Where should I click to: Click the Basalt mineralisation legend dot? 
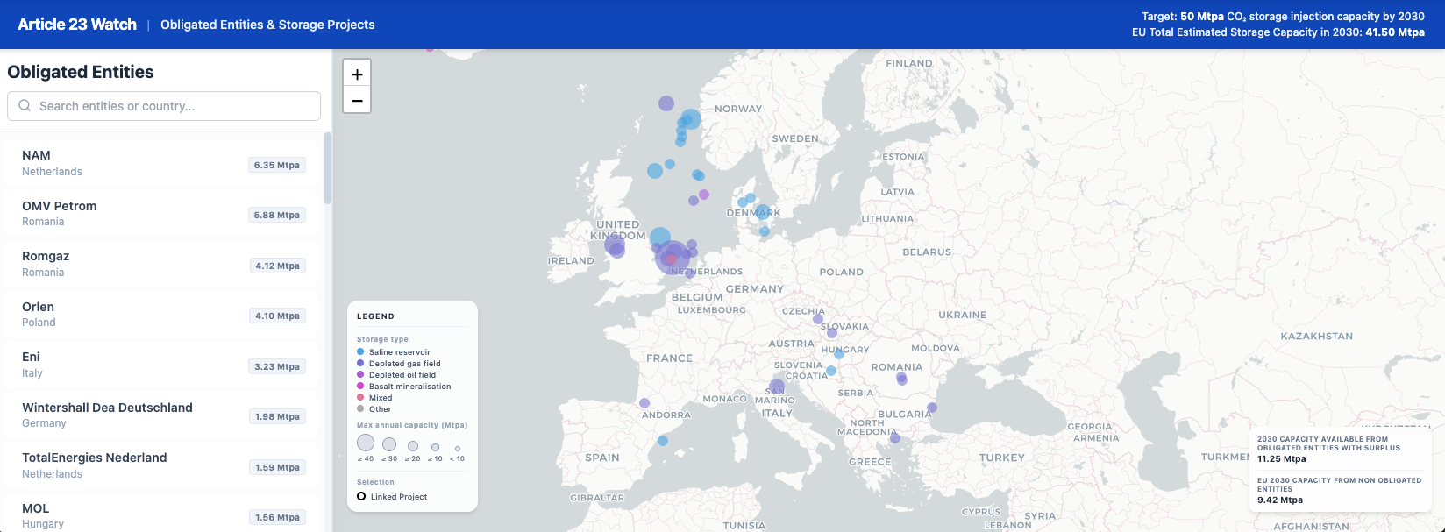pyautogui.click(x=360, y=387)
